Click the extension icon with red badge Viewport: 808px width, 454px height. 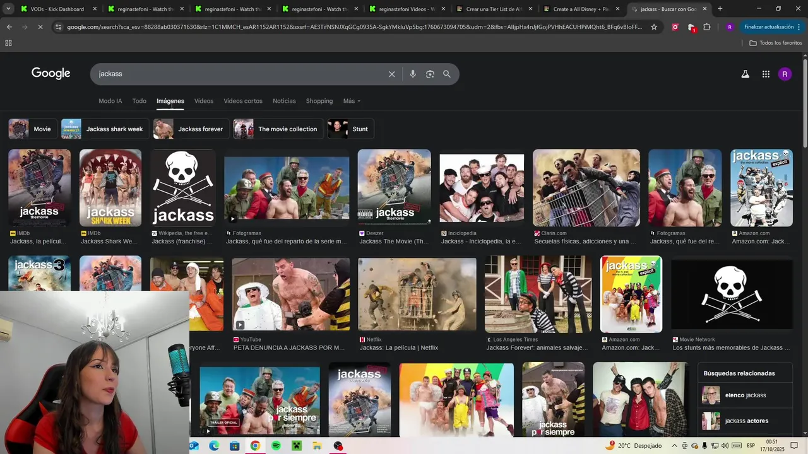[x=691, y=27]
